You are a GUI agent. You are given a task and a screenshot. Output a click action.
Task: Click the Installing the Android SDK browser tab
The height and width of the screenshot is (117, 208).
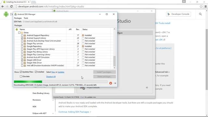pos(16,2)
